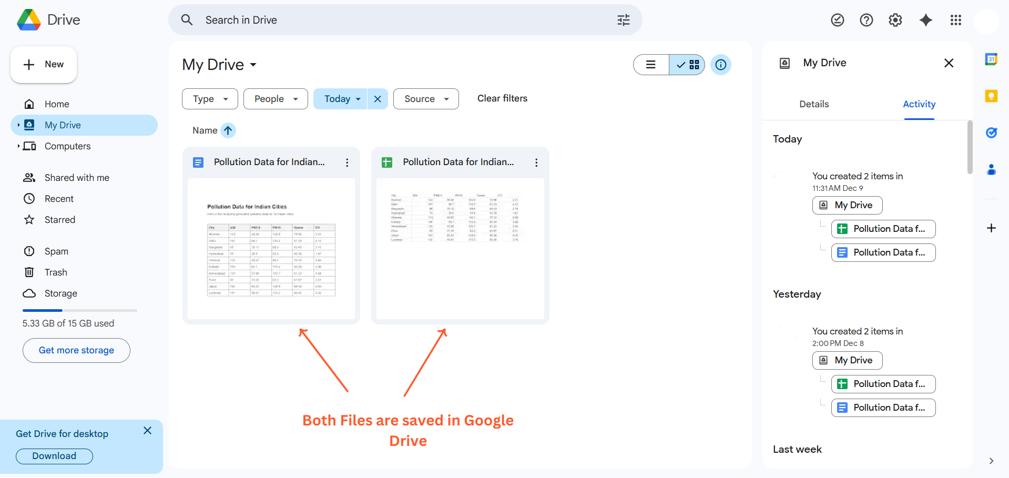
Task: Open today's Sheets Pollution Data activity chip
Action: 883,229
